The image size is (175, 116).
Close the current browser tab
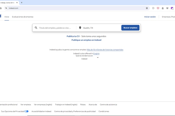(17, 3)
